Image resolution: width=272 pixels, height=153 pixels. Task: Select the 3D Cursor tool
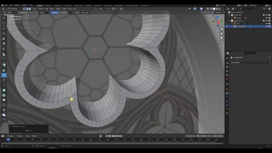click(4, 23)
